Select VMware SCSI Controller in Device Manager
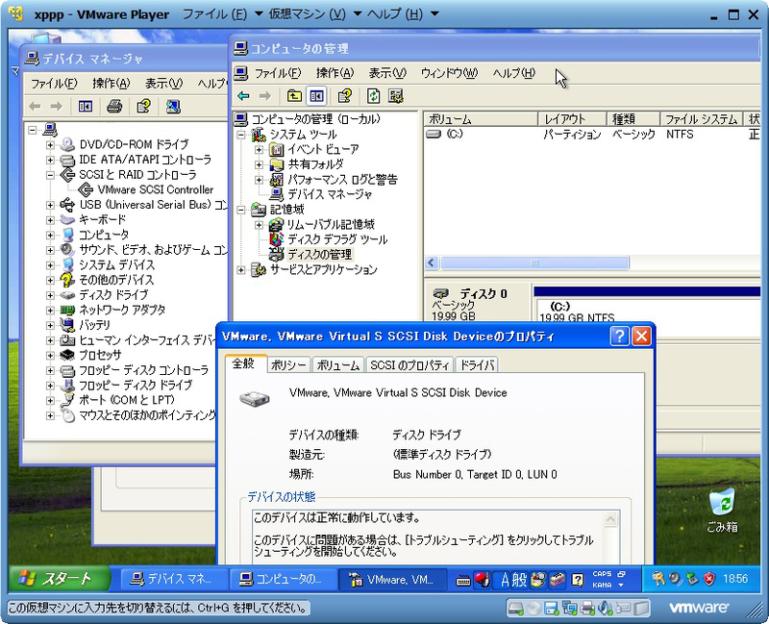 point(156,189)
